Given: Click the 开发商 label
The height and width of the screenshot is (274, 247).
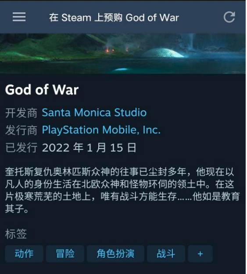Looking at the screenshot, I should pyautogui.click(x=21, y=113).
